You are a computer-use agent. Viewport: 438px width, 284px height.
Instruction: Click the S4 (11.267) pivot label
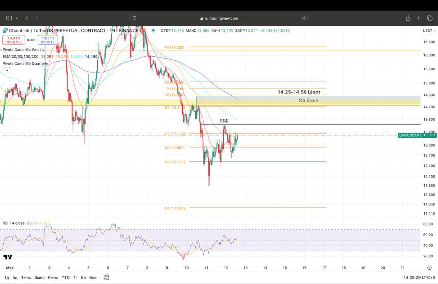point(175,208)
